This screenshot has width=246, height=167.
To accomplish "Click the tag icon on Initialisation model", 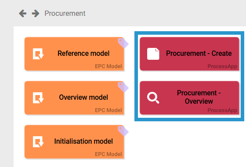I will click(123, 131).
